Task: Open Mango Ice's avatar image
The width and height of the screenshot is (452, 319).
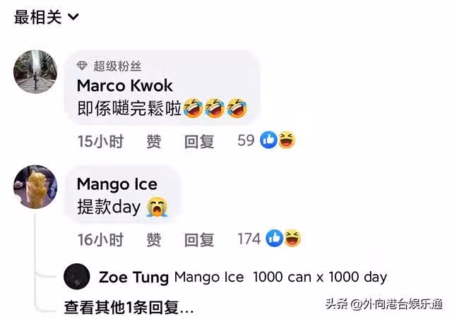Action: 35,187
